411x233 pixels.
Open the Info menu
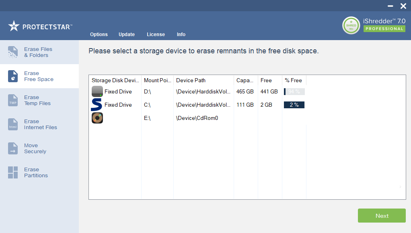coord(181,34)
